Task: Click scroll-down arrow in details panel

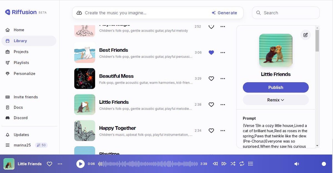Action: tap(317, 146)
